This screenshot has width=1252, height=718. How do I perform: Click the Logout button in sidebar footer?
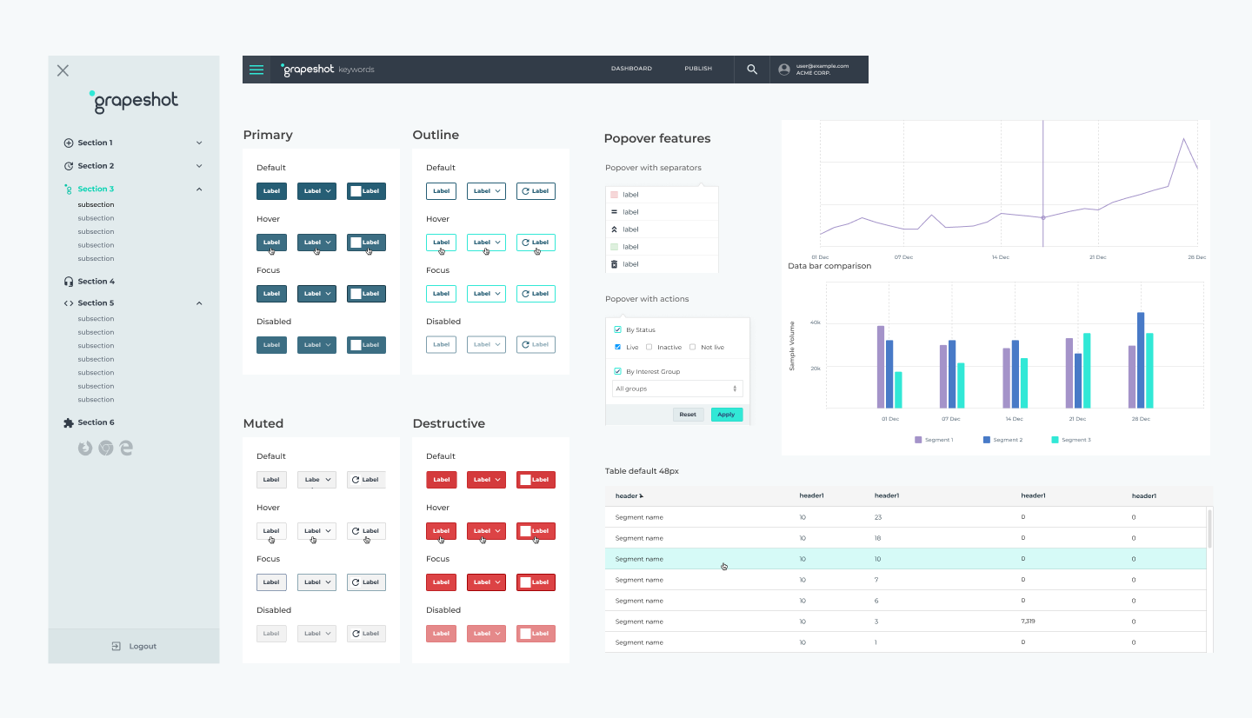133,646
